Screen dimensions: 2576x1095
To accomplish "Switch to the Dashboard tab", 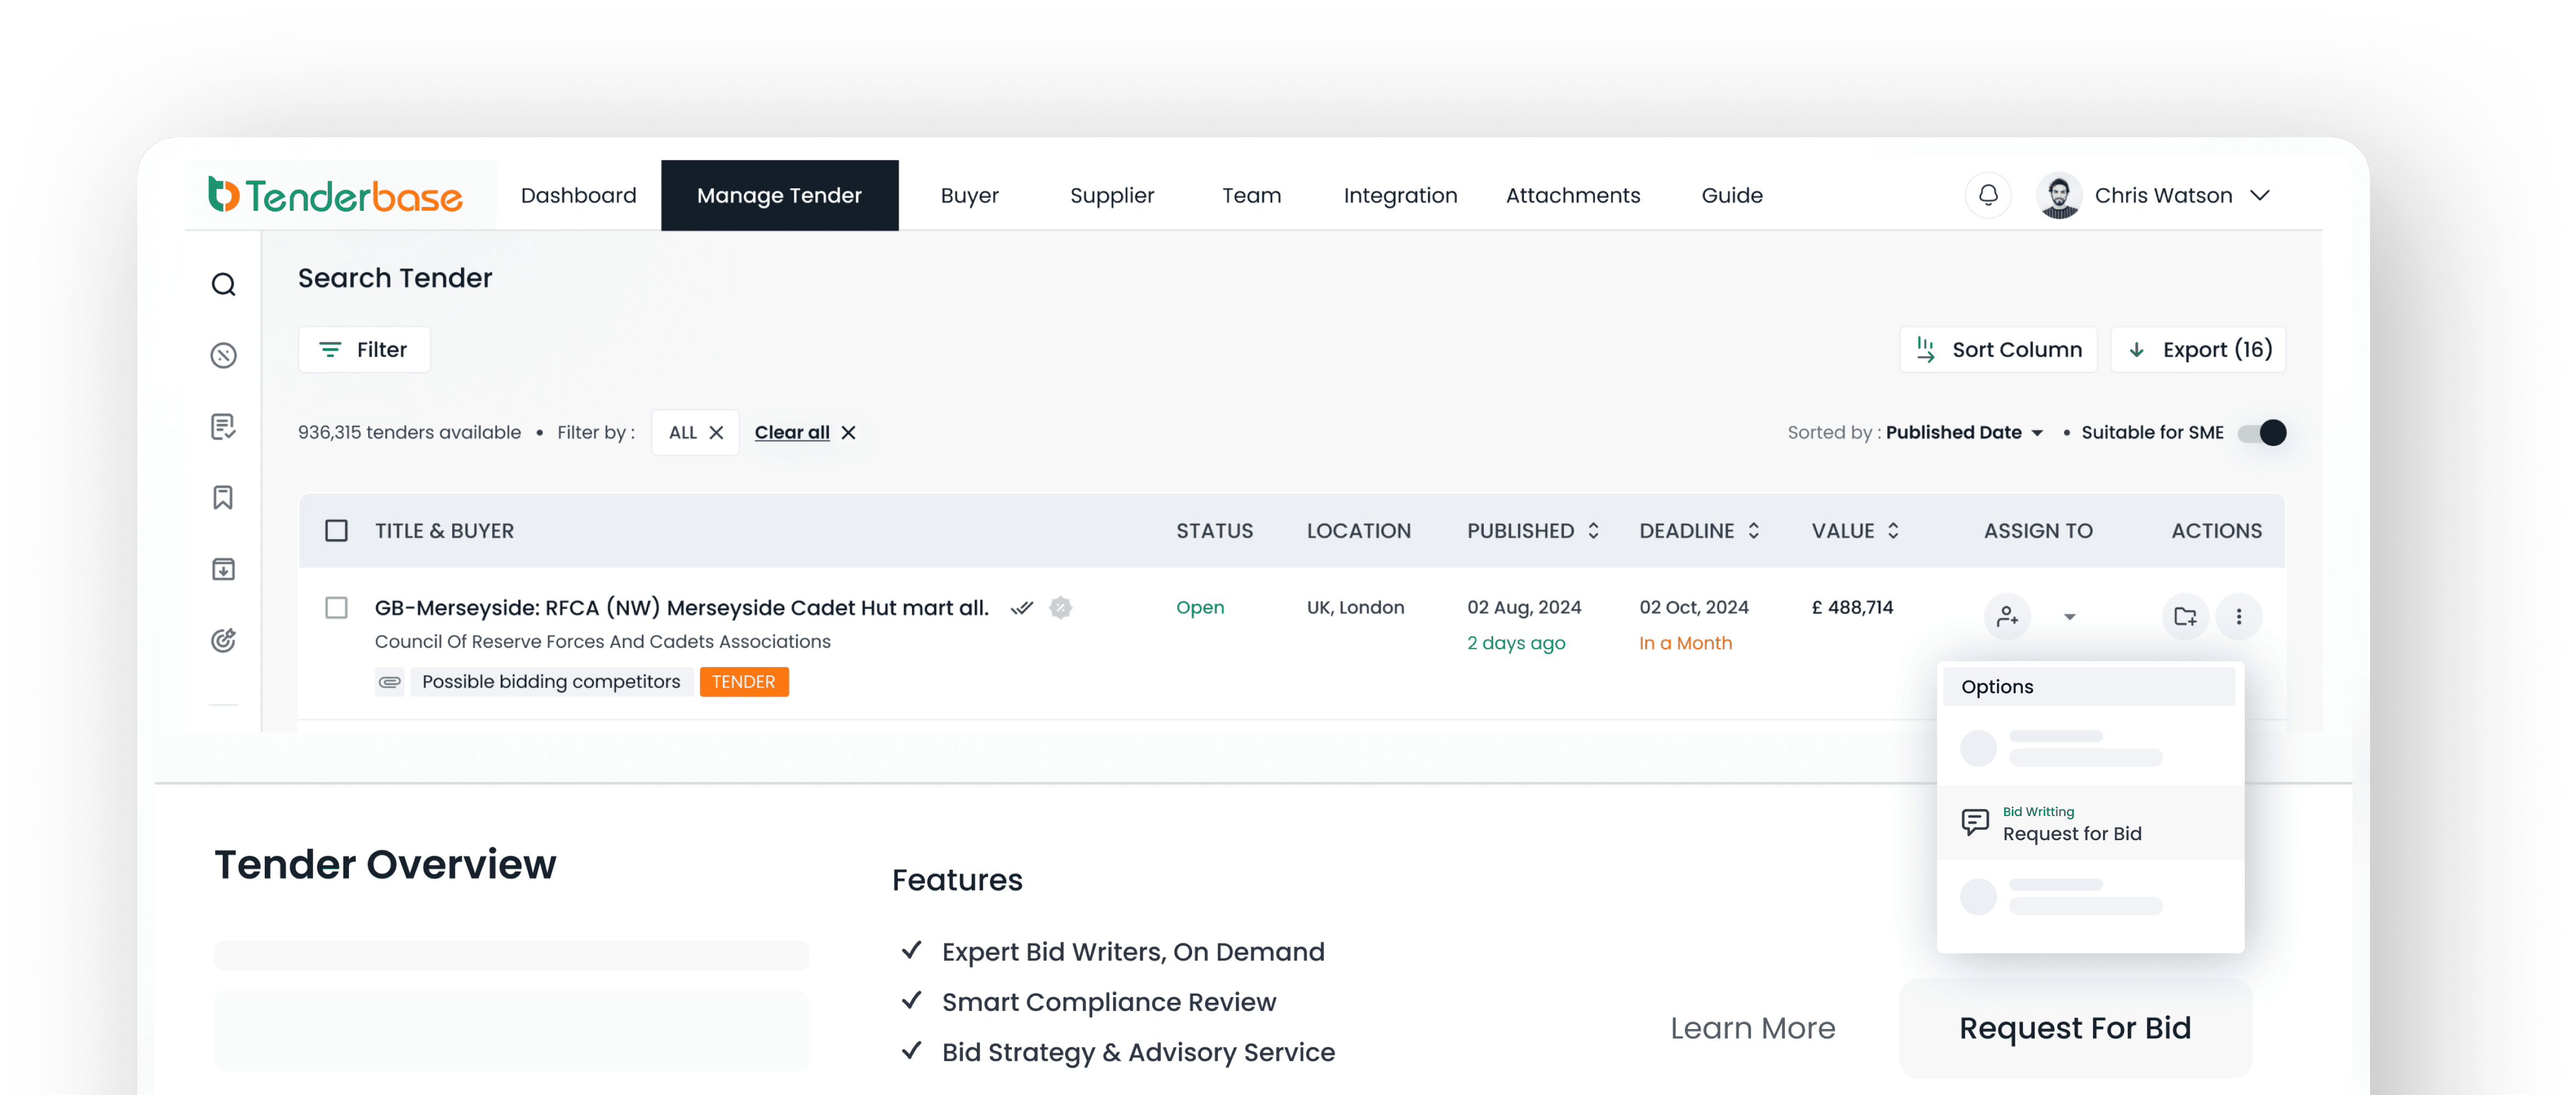I will pyautogui.click(x=578, y=196).
